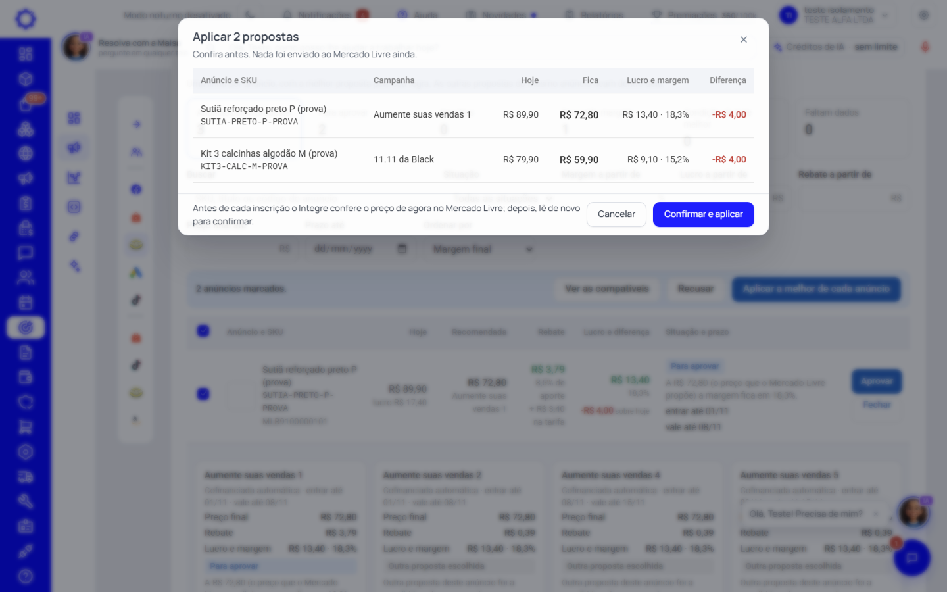
Task: Close the Aplicar 2 propostas dialog
Action: pos(743,39)
